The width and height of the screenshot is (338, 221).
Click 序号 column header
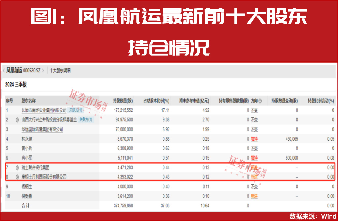point(9,101)
